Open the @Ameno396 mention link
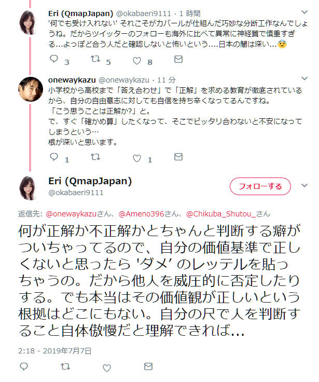This screenshot has width=319, height=382. [x=141, y=214]
